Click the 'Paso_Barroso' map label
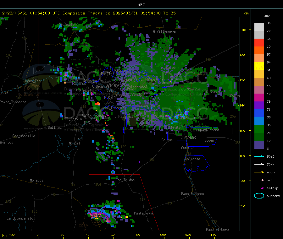The image size is (283, 239). (x=192, y=194)
